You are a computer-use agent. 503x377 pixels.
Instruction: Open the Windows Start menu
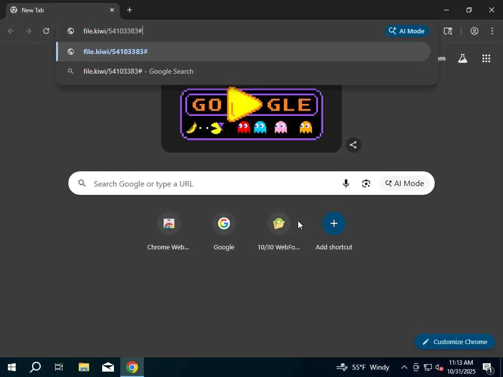click(12, 367)
